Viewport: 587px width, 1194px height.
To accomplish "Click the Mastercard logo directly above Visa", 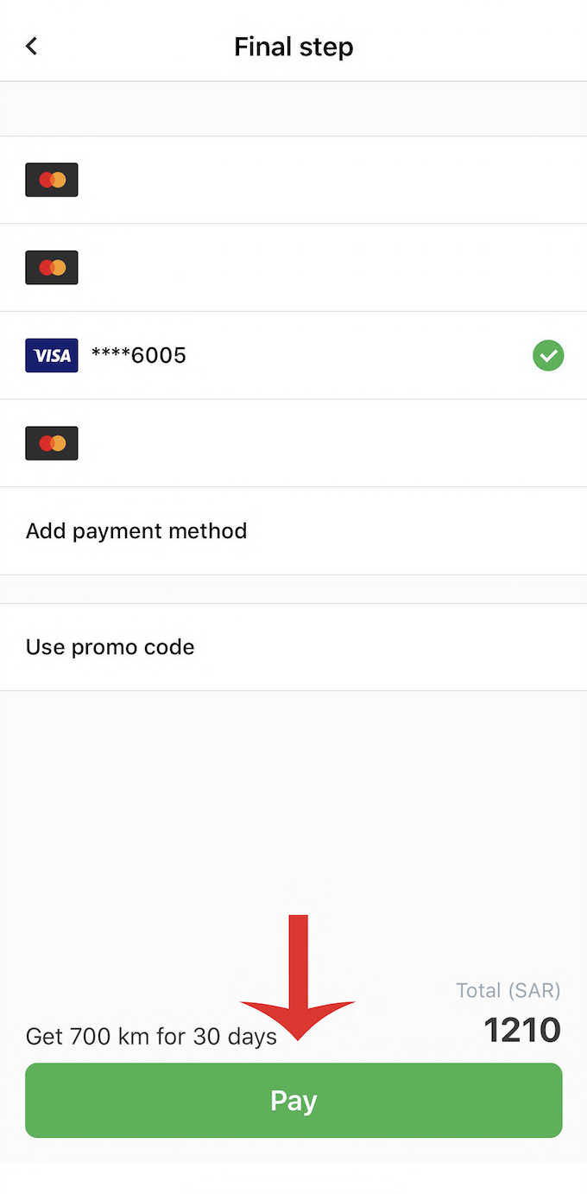I will (x=52, y=268).
